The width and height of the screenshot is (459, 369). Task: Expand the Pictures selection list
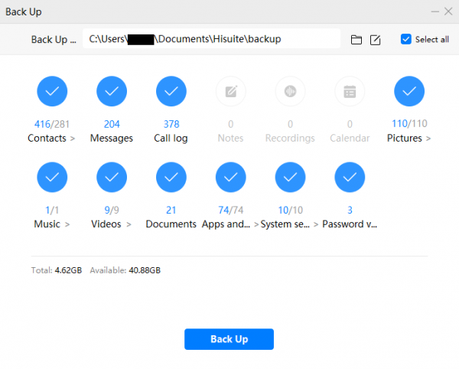[428, 139]
